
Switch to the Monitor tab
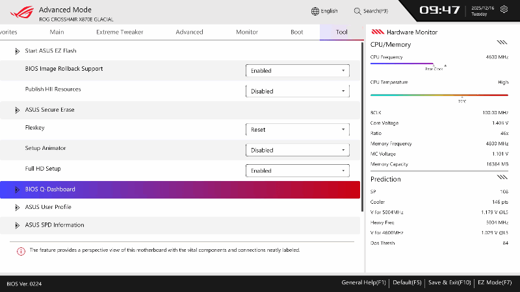point(247,32)
